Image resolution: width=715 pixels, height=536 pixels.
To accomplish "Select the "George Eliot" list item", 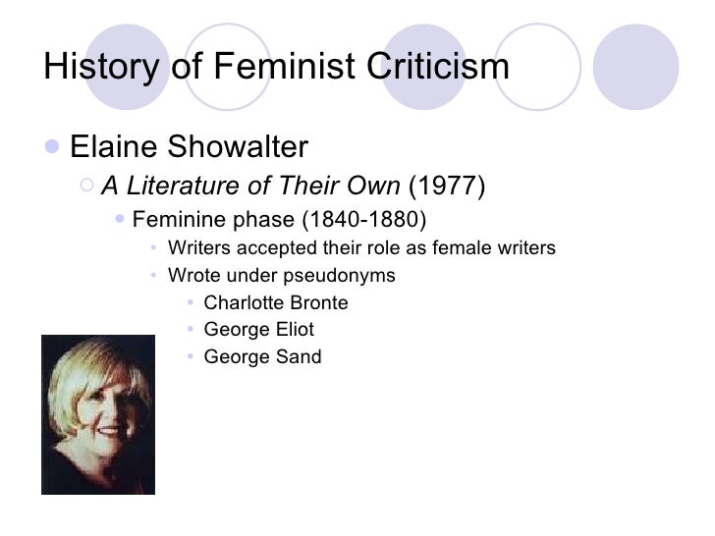I will click(258, 330).
